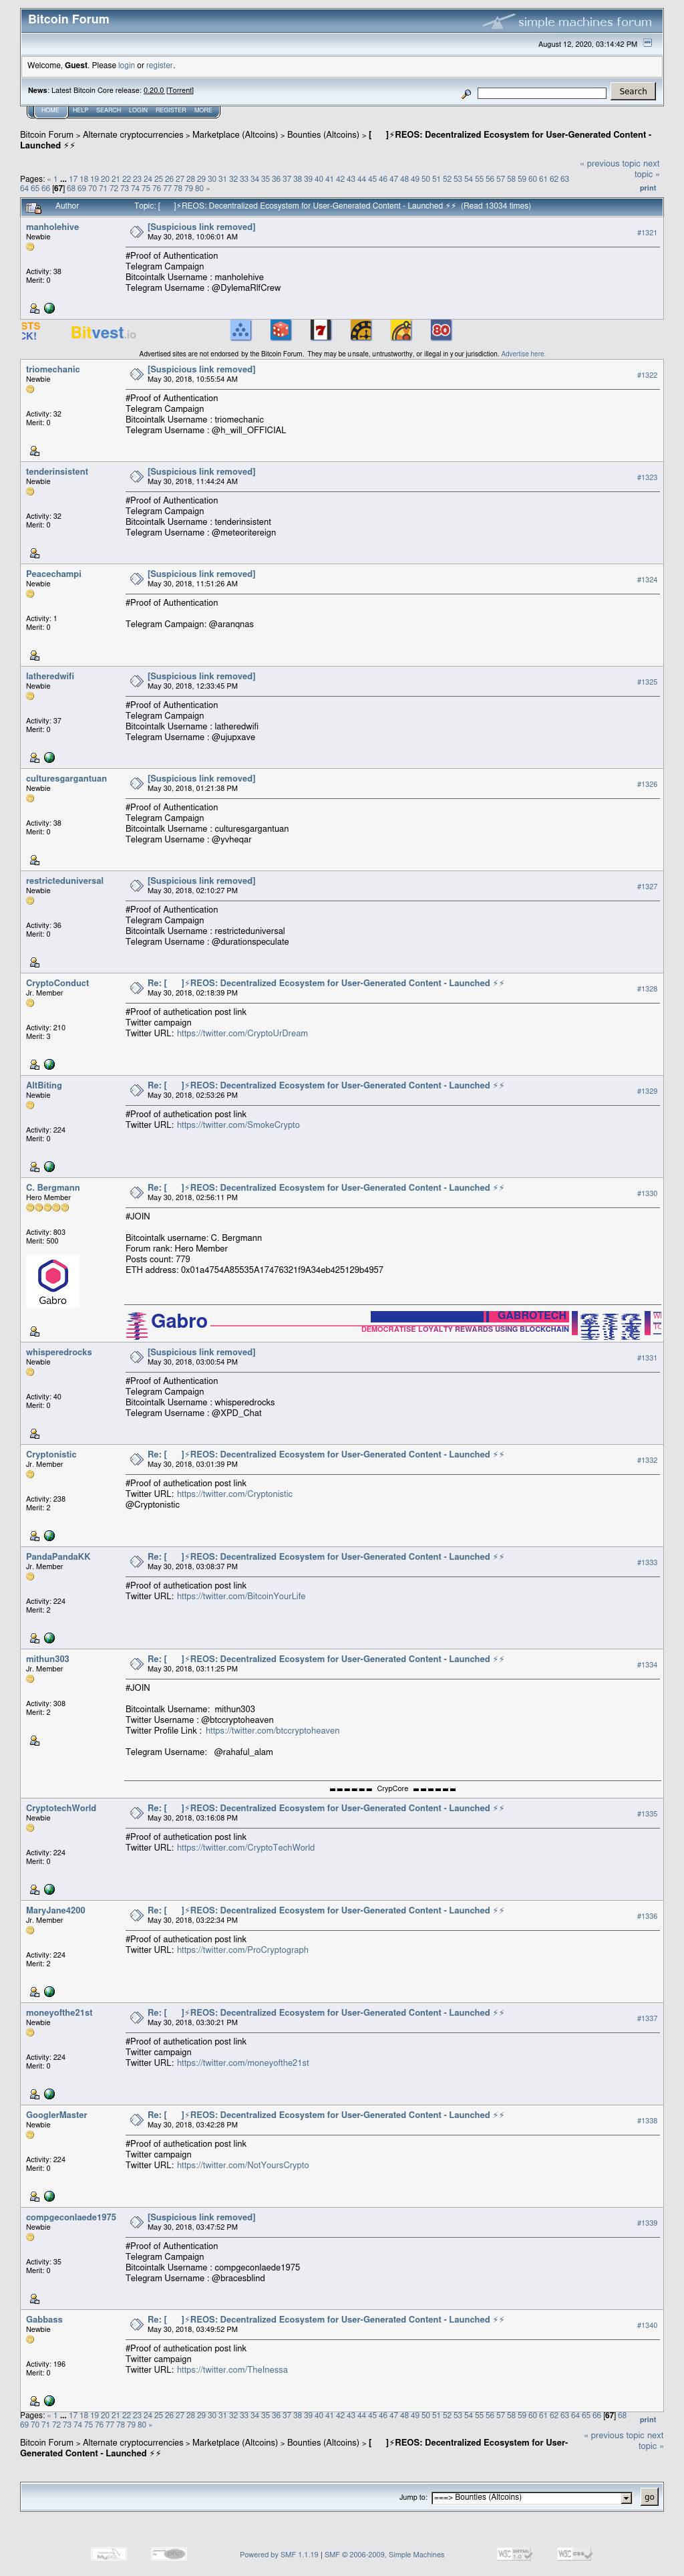View mithun303's profile icon
Image resolution: width=684 pixels, height=2576 pixels.
click(x=34, y=1741)
